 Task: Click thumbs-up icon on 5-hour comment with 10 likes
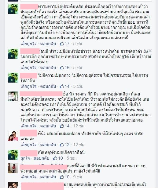[x=55, y=158]
